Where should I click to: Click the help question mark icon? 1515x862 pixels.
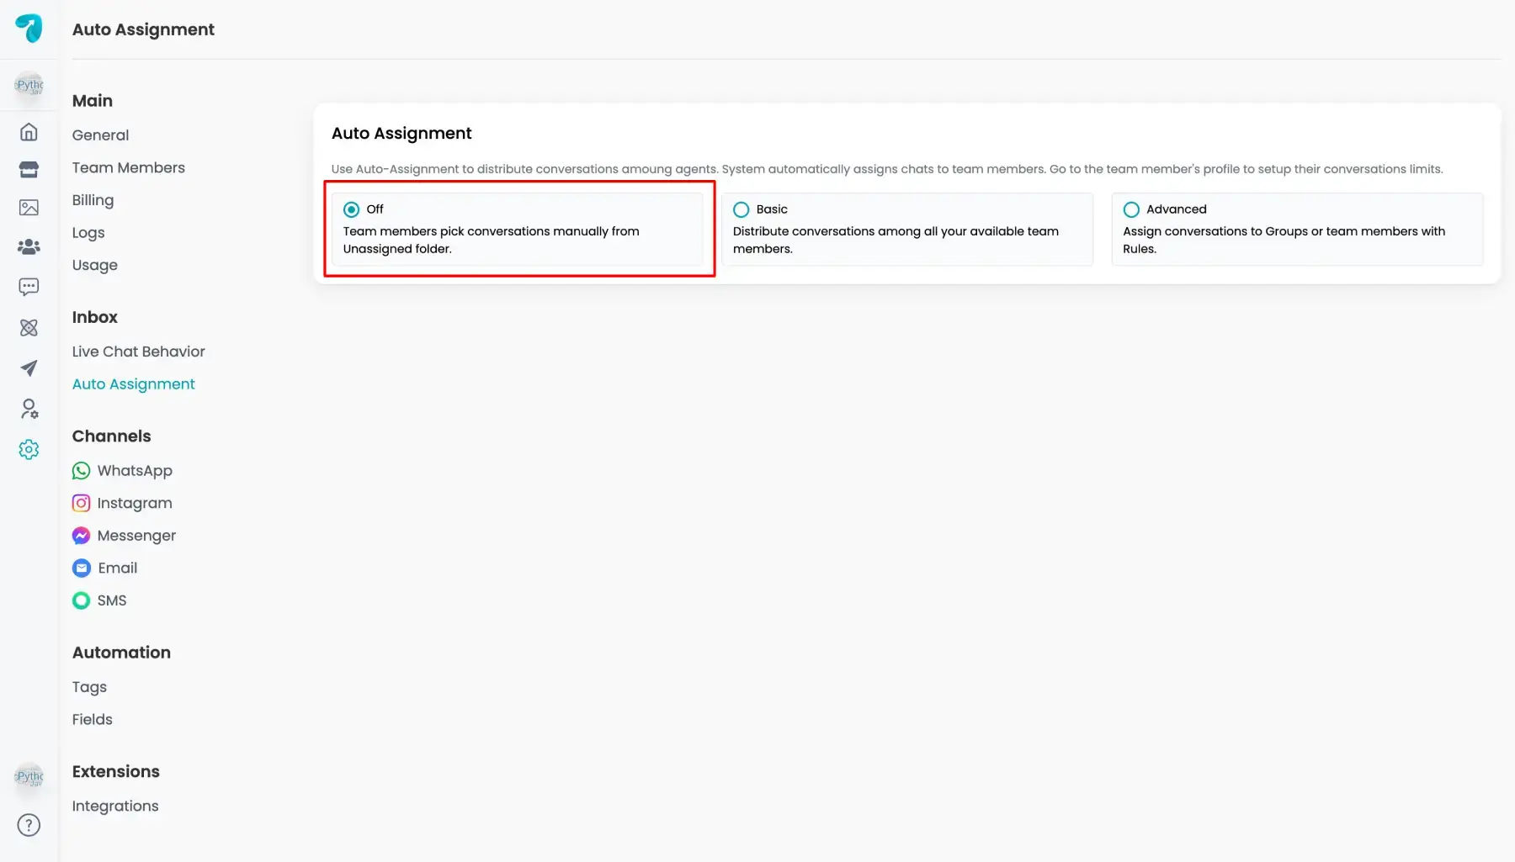tap(29, 825)
